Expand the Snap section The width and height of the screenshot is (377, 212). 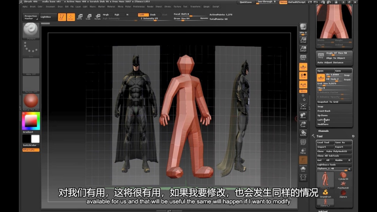point(320,107)
